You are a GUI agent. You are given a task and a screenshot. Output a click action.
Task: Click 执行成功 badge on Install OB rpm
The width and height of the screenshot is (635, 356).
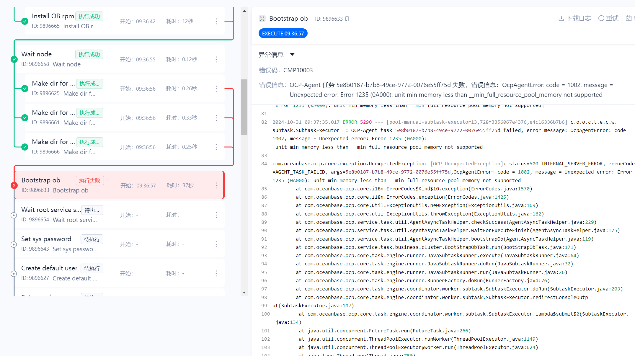coord(89,16)
